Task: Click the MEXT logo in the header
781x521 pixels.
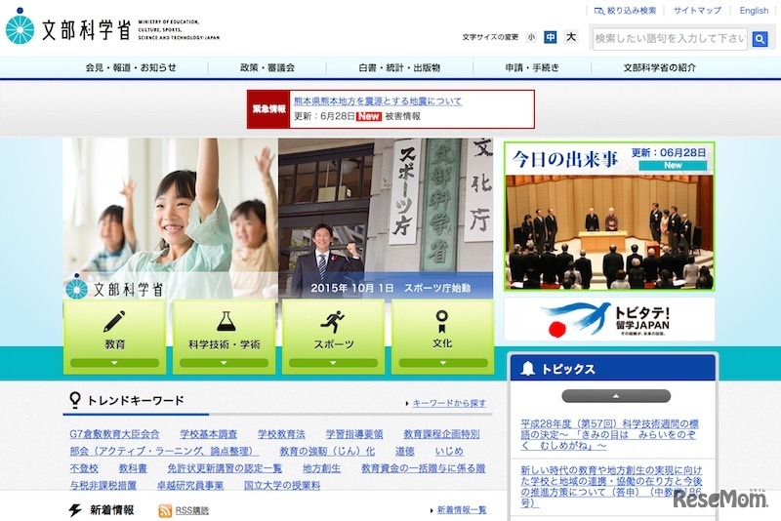Action: coord(112,28)
